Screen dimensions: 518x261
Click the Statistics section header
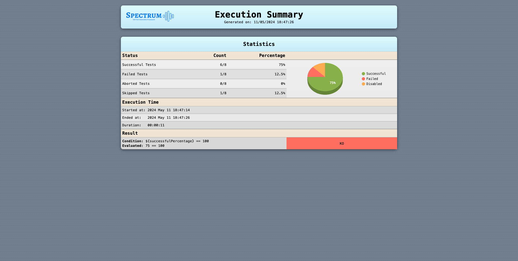tap(259, 44)
